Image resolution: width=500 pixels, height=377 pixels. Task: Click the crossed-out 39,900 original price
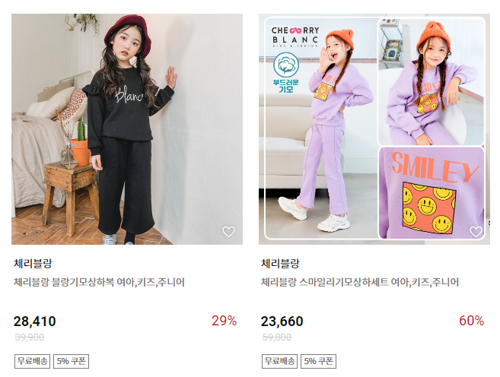click(x=30, y=337)
